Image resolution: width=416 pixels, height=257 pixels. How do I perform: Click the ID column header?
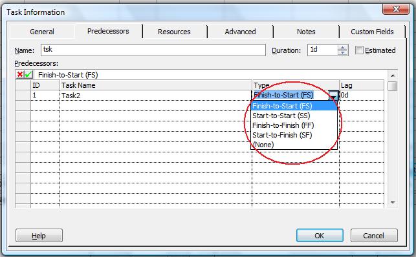click(x=45, y=85)
